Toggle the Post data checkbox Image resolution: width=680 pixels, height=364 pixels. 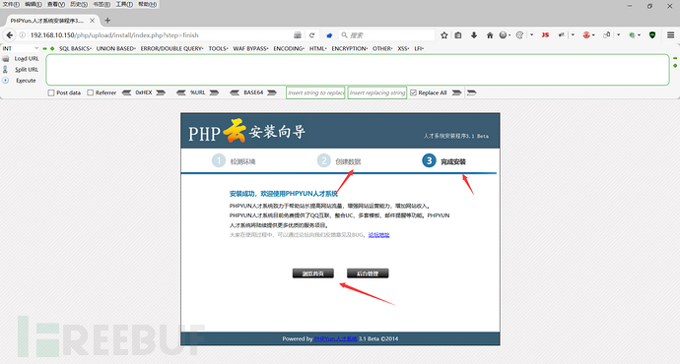(x=51, y=92)
